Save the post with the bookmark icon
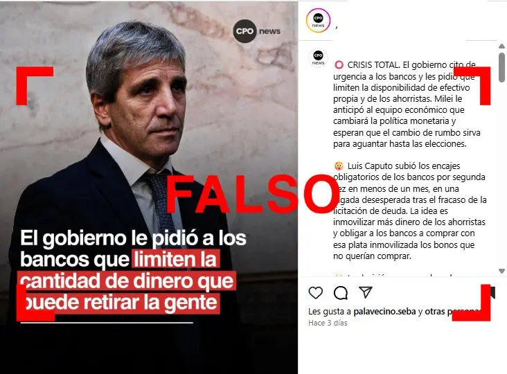 pos(492,292)
